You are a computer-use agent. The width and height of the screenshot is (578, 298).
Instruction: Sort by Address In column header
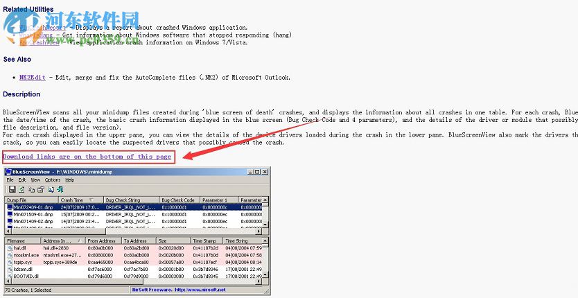[63, 241]
